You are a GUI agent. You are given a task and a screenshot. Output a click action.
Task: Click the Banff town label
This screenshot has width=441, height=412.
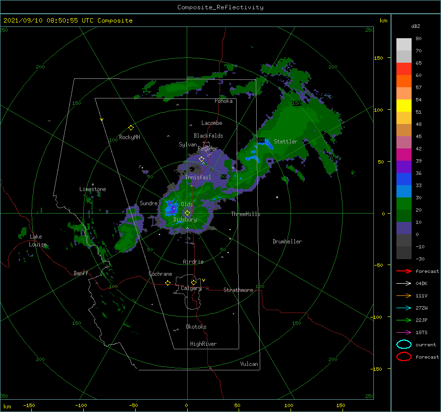point(81,273)
